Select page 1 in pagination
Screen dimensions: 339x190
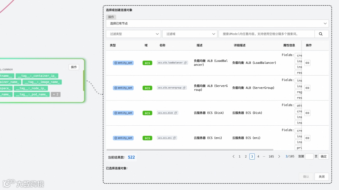coord(239,156)
